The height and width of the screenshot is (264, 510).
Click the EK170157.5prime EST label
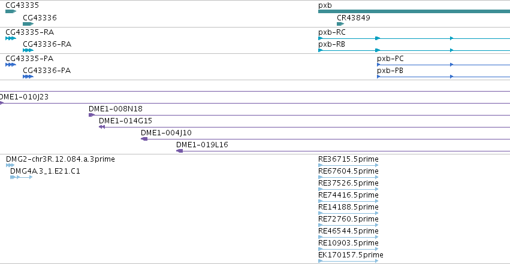click(x=351, y=255)
